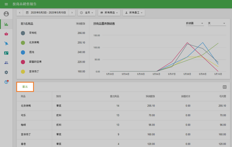The height and width of the screenshot is (147, 232).
Task: Open the employee ID card icon
Action: coord(6,53)
